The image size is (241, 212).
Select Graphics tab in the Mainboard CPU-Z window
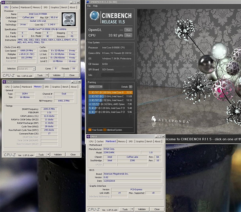click(x=140, y=141)
